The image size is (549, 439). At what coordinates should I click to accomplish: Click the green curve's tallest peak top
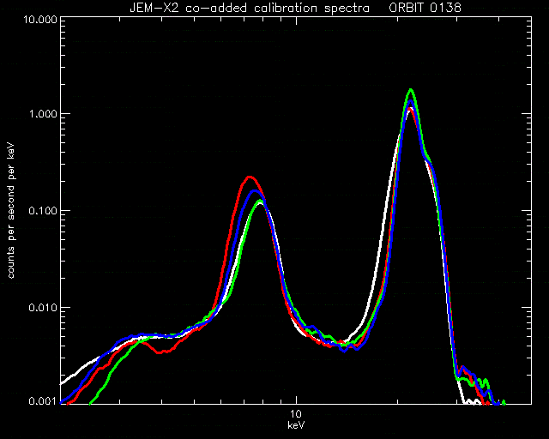pyautogui.click(x=411, y=90)
